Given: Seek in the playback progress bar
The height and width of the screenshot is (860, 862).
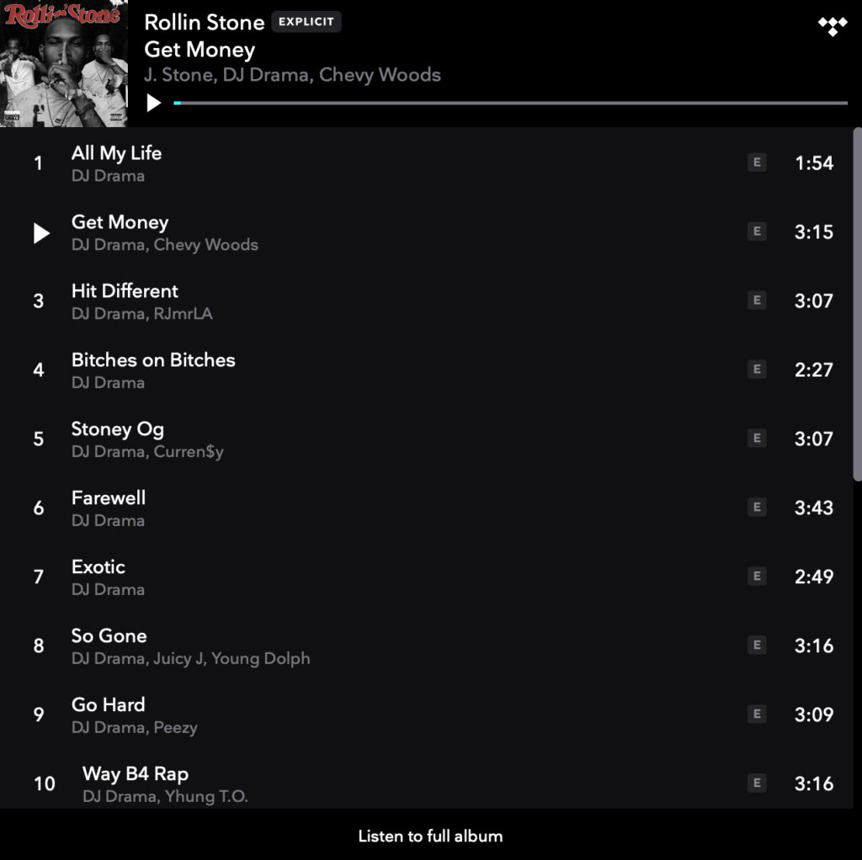Looking at the screenshot, I should (511, 103).
